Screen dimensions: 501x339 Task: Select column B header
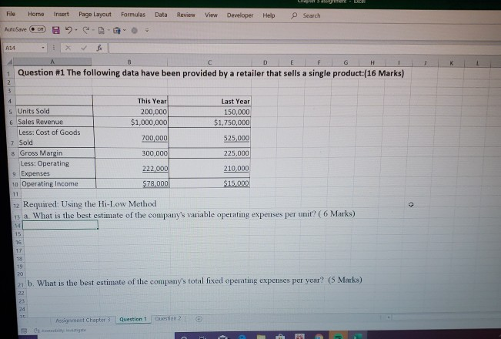pos(129,62)
